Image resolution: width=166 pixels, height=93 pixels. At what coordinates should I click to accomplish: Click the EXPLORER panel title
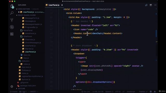point(22,5)
